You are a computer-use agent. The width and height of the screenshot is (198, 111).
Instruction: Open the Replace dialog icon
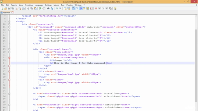(x=52, y=8)
